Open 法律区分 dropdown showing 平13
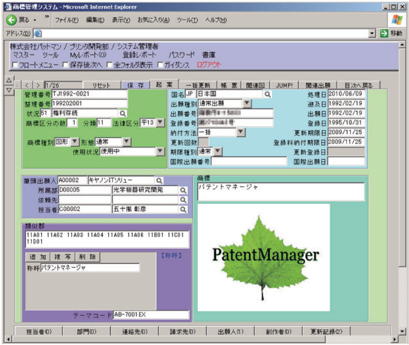The height and width of the screenshot is (345, 409). click(x=160, y=123)
